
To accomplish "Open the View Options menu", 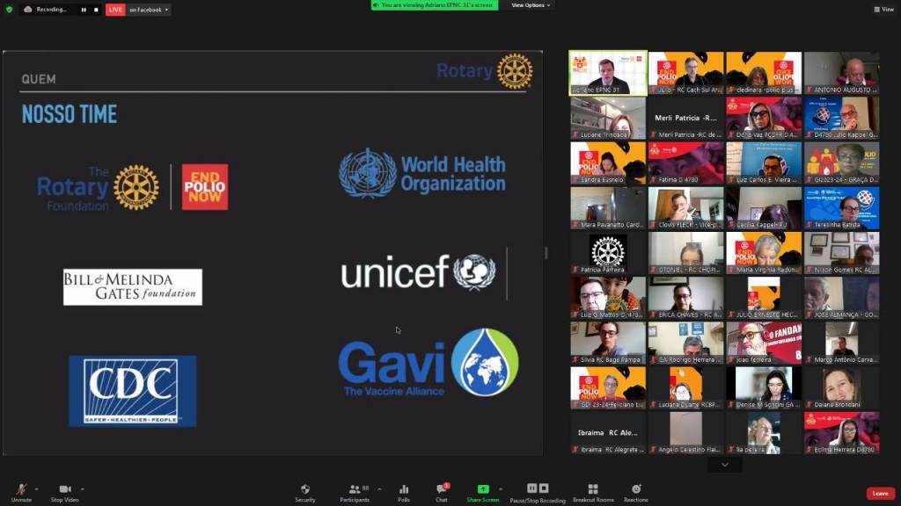I will pyautogui.click(x=531, y=5).
